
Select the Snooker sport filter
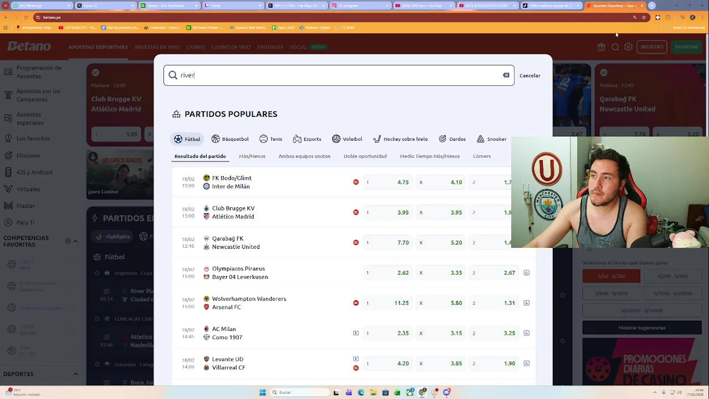point(491,139)
